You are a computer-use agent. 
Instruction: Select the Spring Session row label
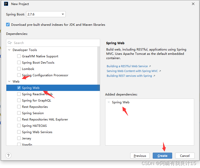[33, 113]
